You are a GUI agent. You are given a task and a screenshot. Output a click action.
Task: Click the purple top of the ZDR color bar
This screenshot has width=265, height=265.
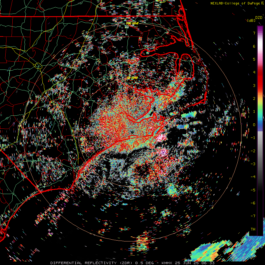pyautogui.click(x=260, y=29)
